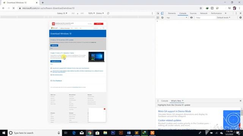This screenshot has height=136, width=243.
Task: Close the DevTools drawer
Action: click(x=240, y=101)
